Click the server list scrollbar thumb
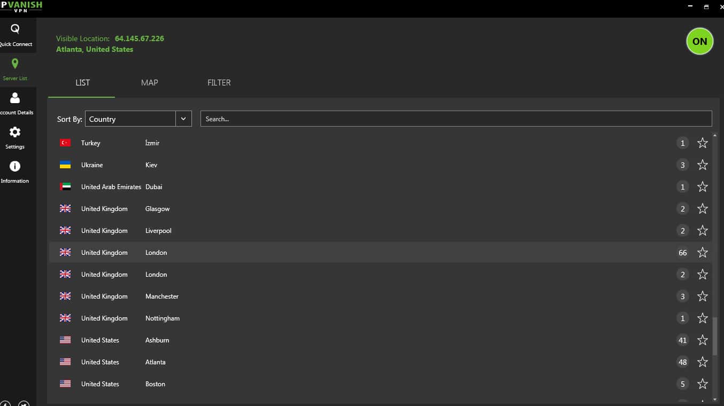Screen dimensions: 724x406 pyautogui.click(x=715, y=335)
